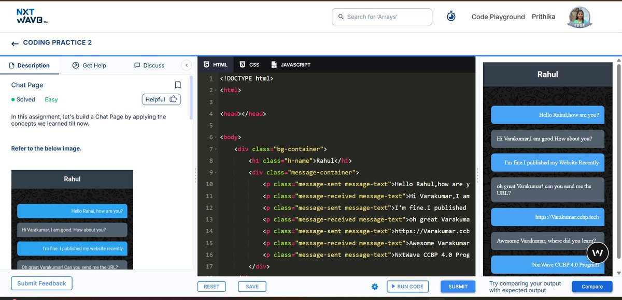Click line number 10 in the gutter
The width and height of the screenshot is (622, 300).
[x=209, y=184]
